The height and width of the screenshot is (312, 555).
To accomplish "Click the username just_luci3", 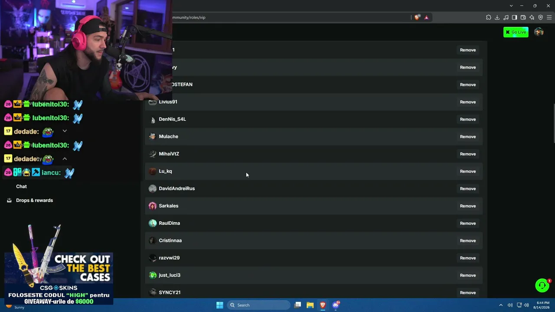I will tap(170, 275).
